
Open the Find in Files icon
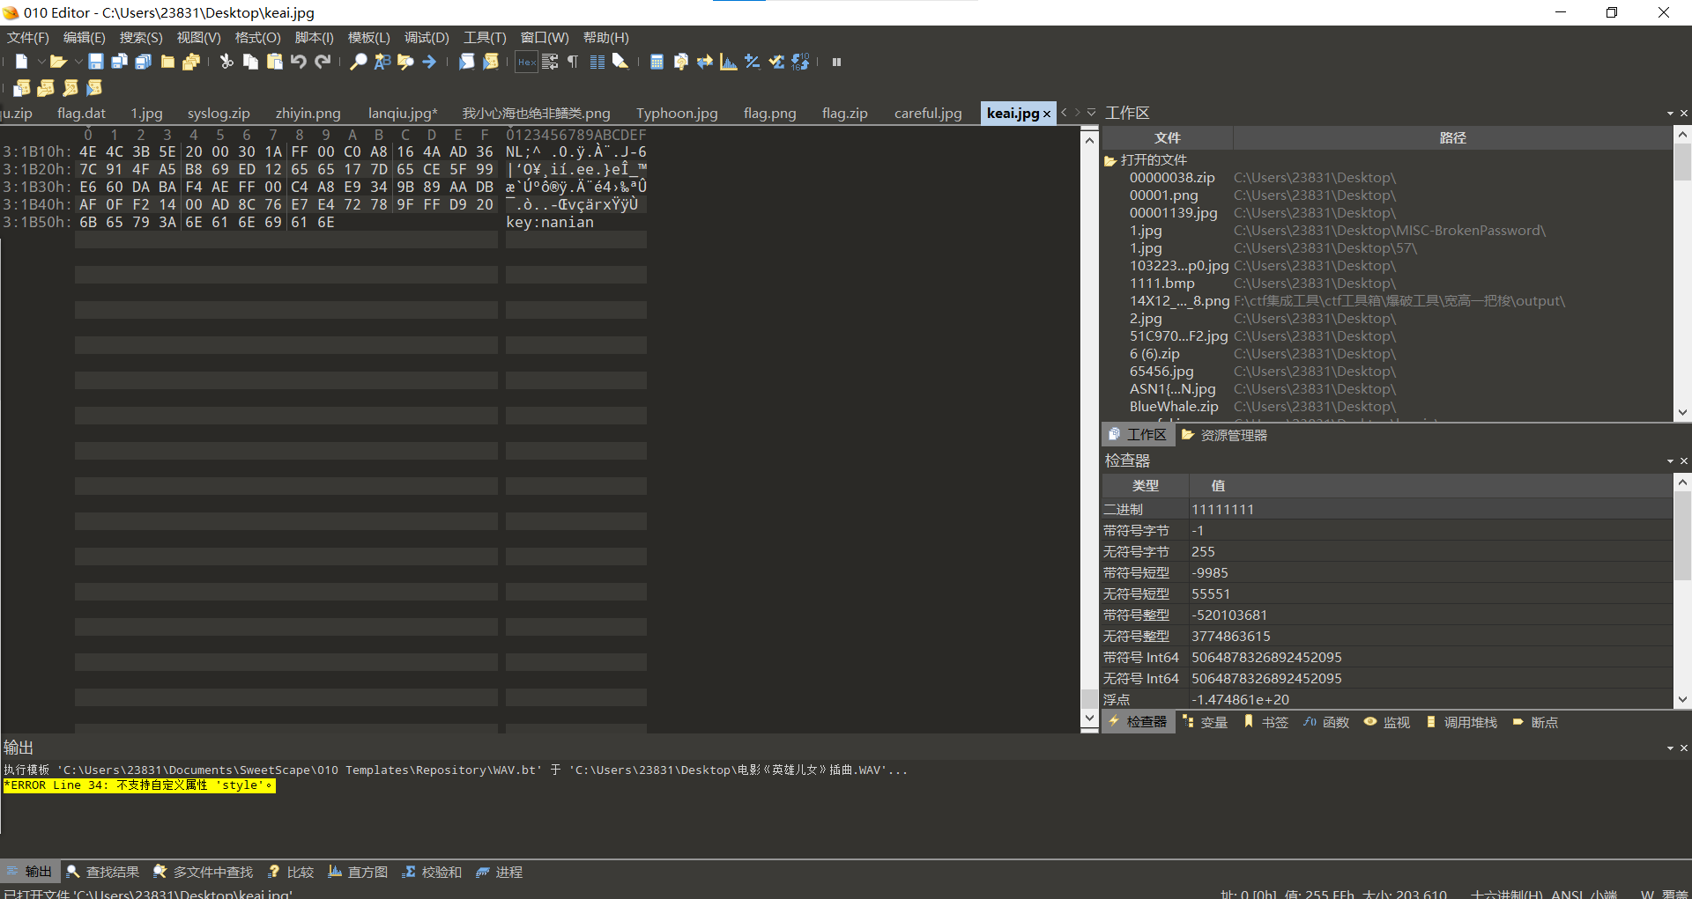coord(405,62)
